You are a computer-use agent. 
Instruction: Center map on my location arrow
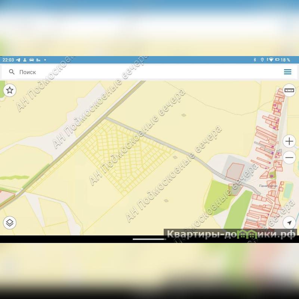[289, 223]
